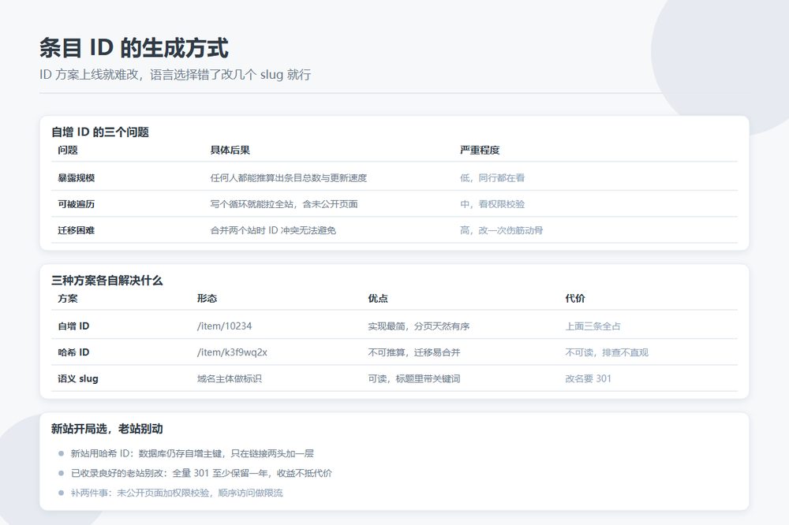
Task: Click the heading '新站开局选，老站别动'
Action: click(x=107, y=429)
